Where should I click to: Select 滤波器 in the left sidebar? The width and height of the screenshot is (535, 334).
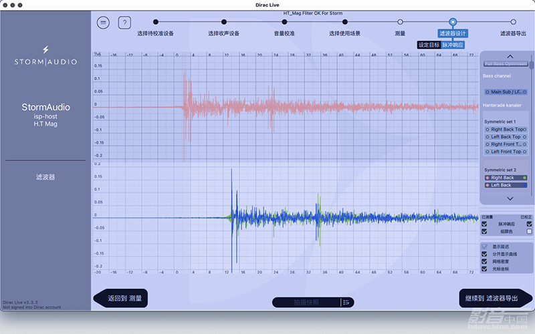pos(45,177)
